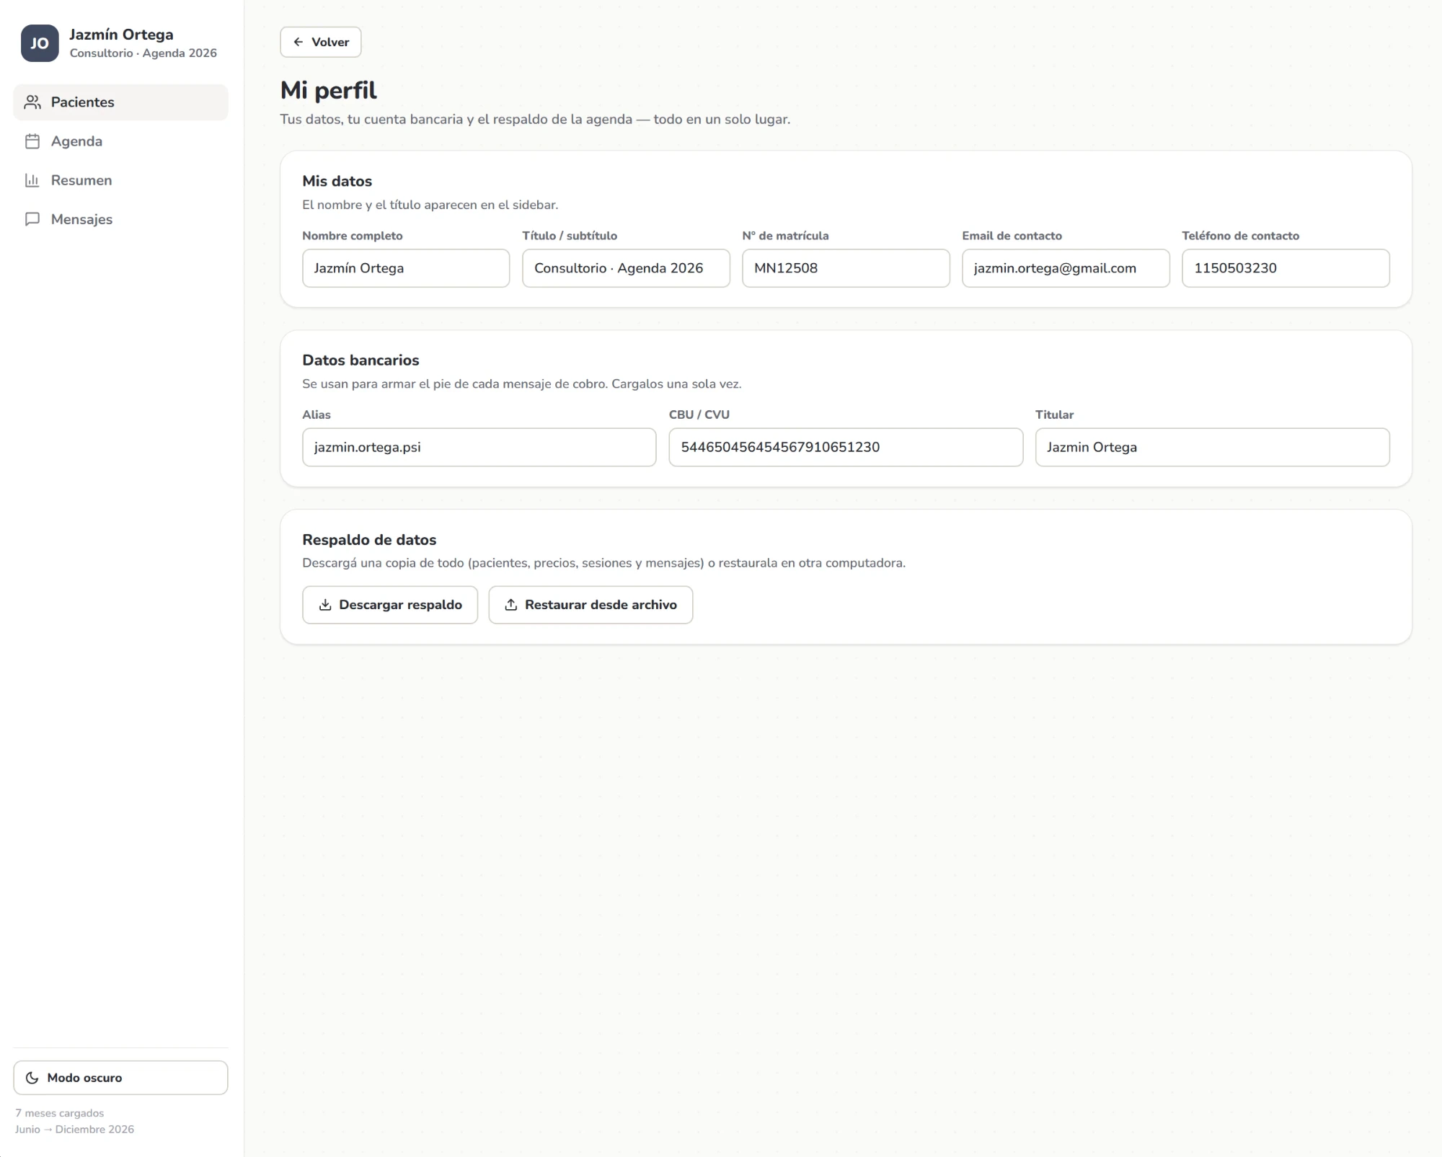Image resolution: width=1442 pixels, height=1157 pixels.
Task: Download backup with Descargar respaldo
Action: click(x=390, y=605)
